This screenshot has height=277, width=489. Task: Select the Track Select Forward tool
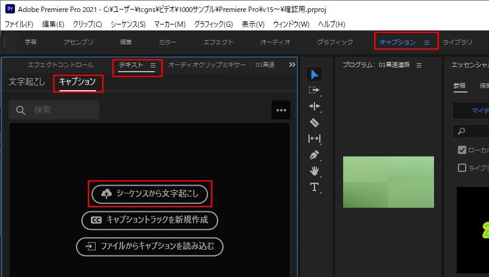314,90
